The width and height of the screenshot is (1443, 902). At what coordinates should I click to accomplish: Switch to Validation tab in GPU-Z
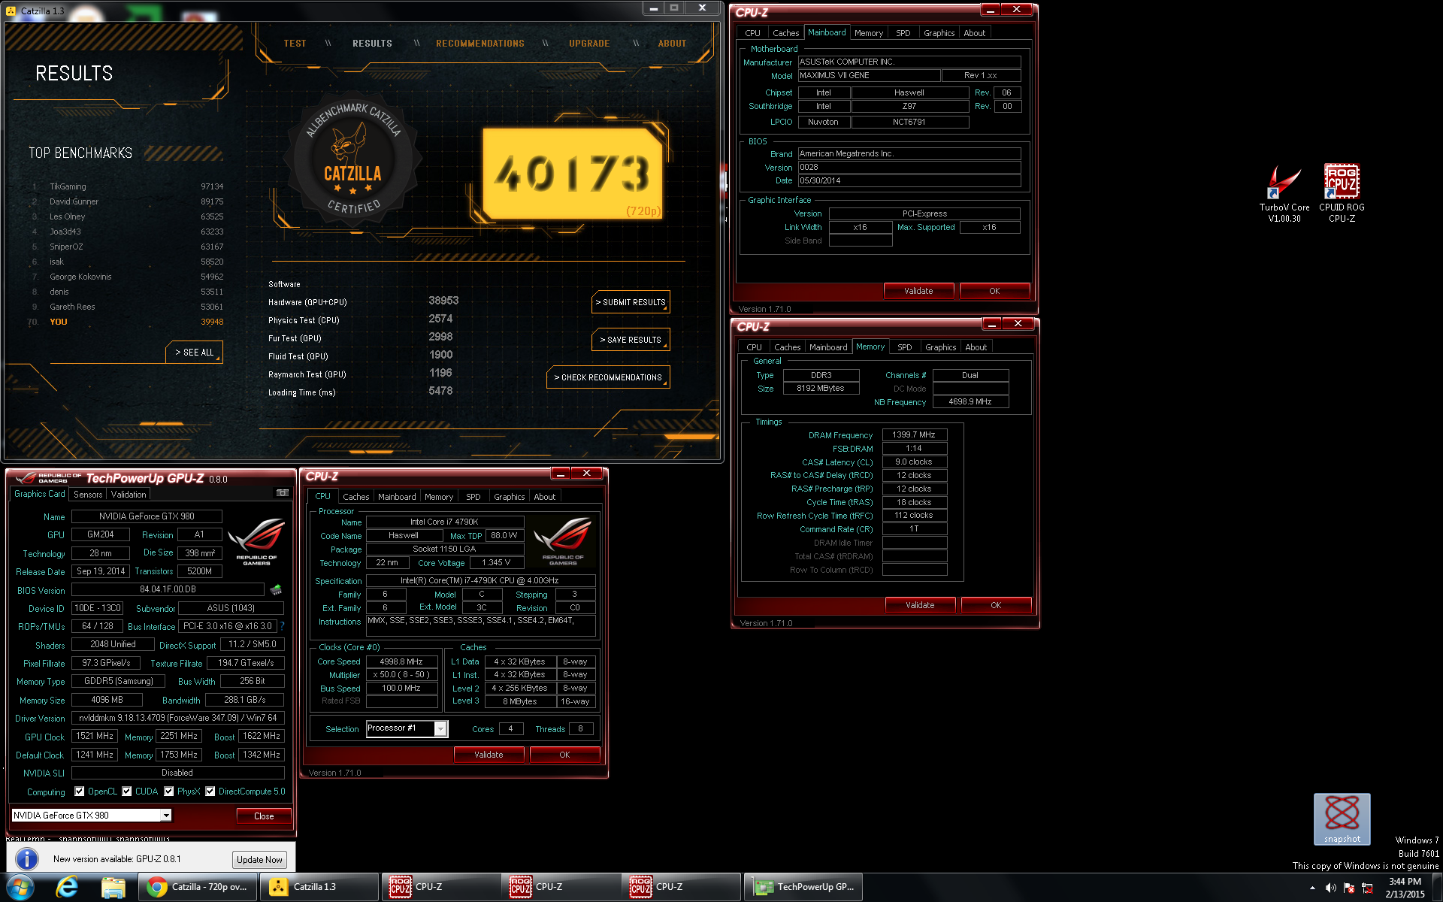point(129,495)
